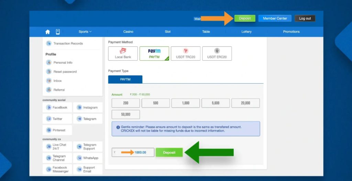
Task: Submit the green Deposit button beside amount
Action: click(169, 152)
